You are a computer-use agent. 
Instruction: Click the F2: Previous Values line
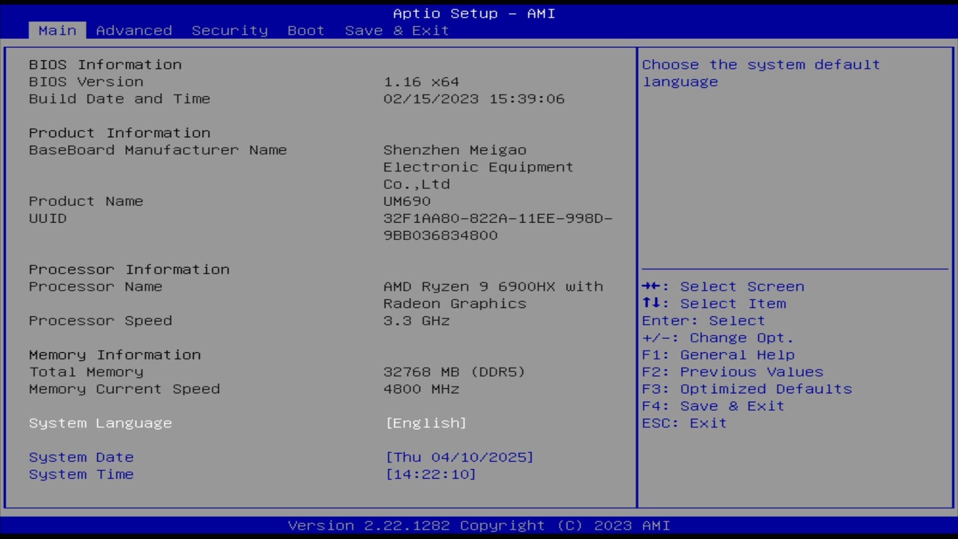point(732,372)
